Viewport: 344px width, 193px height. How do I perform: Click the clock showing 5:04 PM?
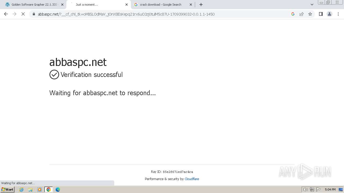point(330,190)
